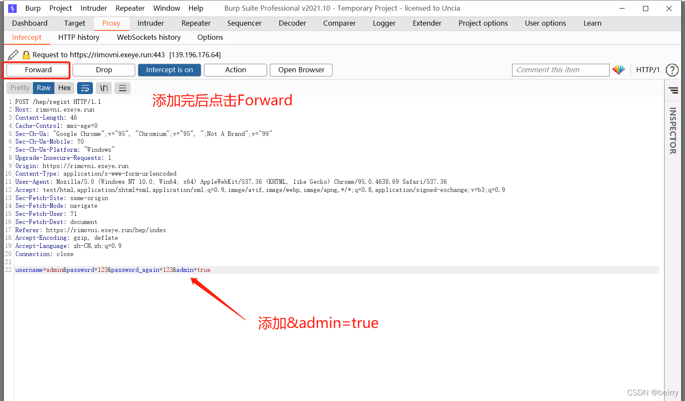Click the lock icon next to the request URL
Screen dimensions: 685x401
coord(26,55)
